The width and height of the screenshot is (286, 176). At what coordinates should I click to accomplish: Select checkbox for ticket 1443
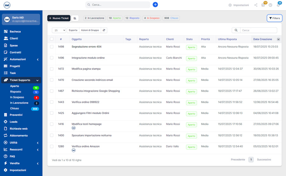tap(51, 102)
